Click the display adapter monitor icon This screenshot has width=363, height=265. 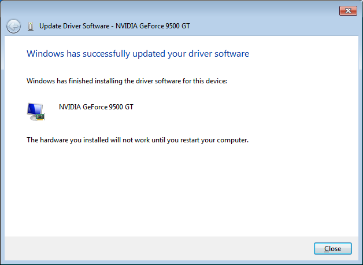(36, 112)
